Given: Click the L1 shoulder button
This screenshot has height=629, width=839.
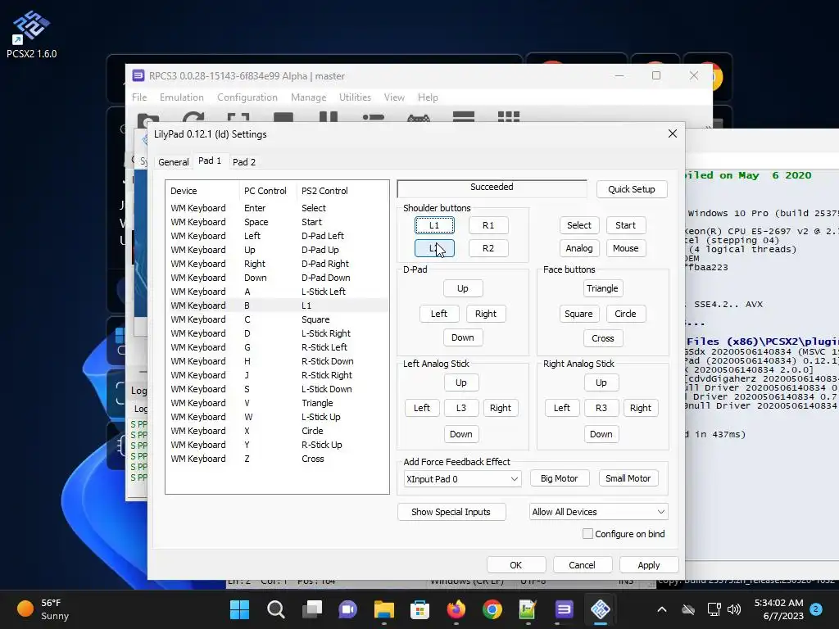Looking at the screenshot, I should pos(434,225).
